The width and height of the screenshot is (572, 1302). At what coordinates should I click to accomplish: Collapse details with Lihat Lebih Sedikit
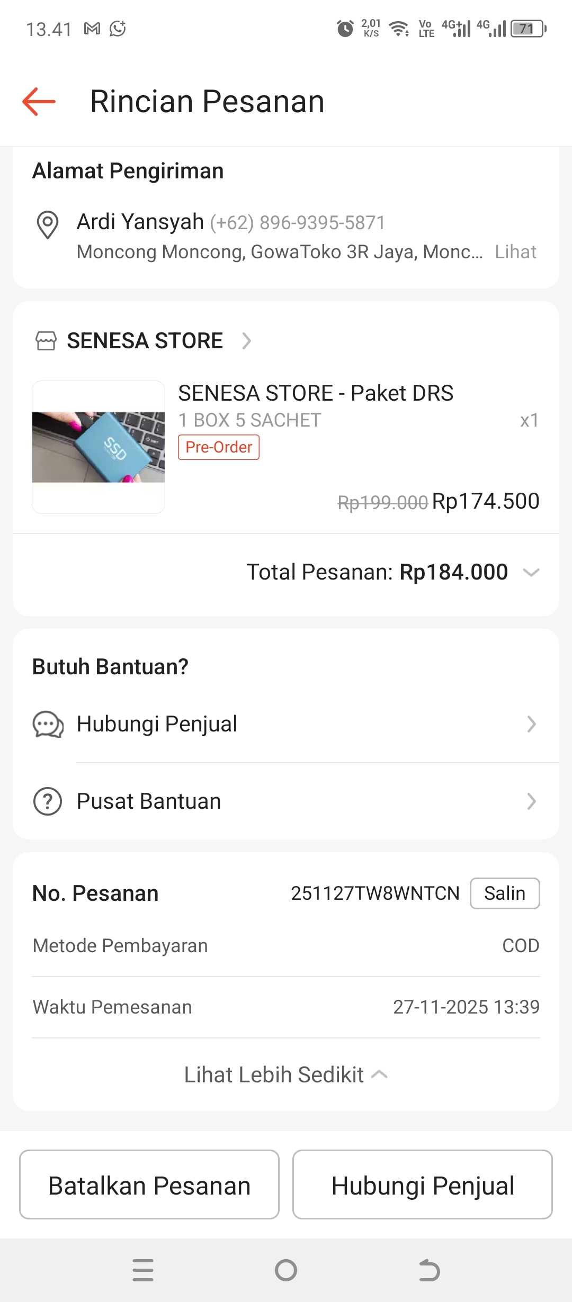coord(286,1075)
